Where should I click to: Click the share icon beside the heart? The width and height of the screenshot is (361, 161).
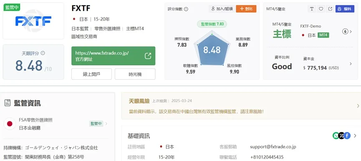pos(330,9)
